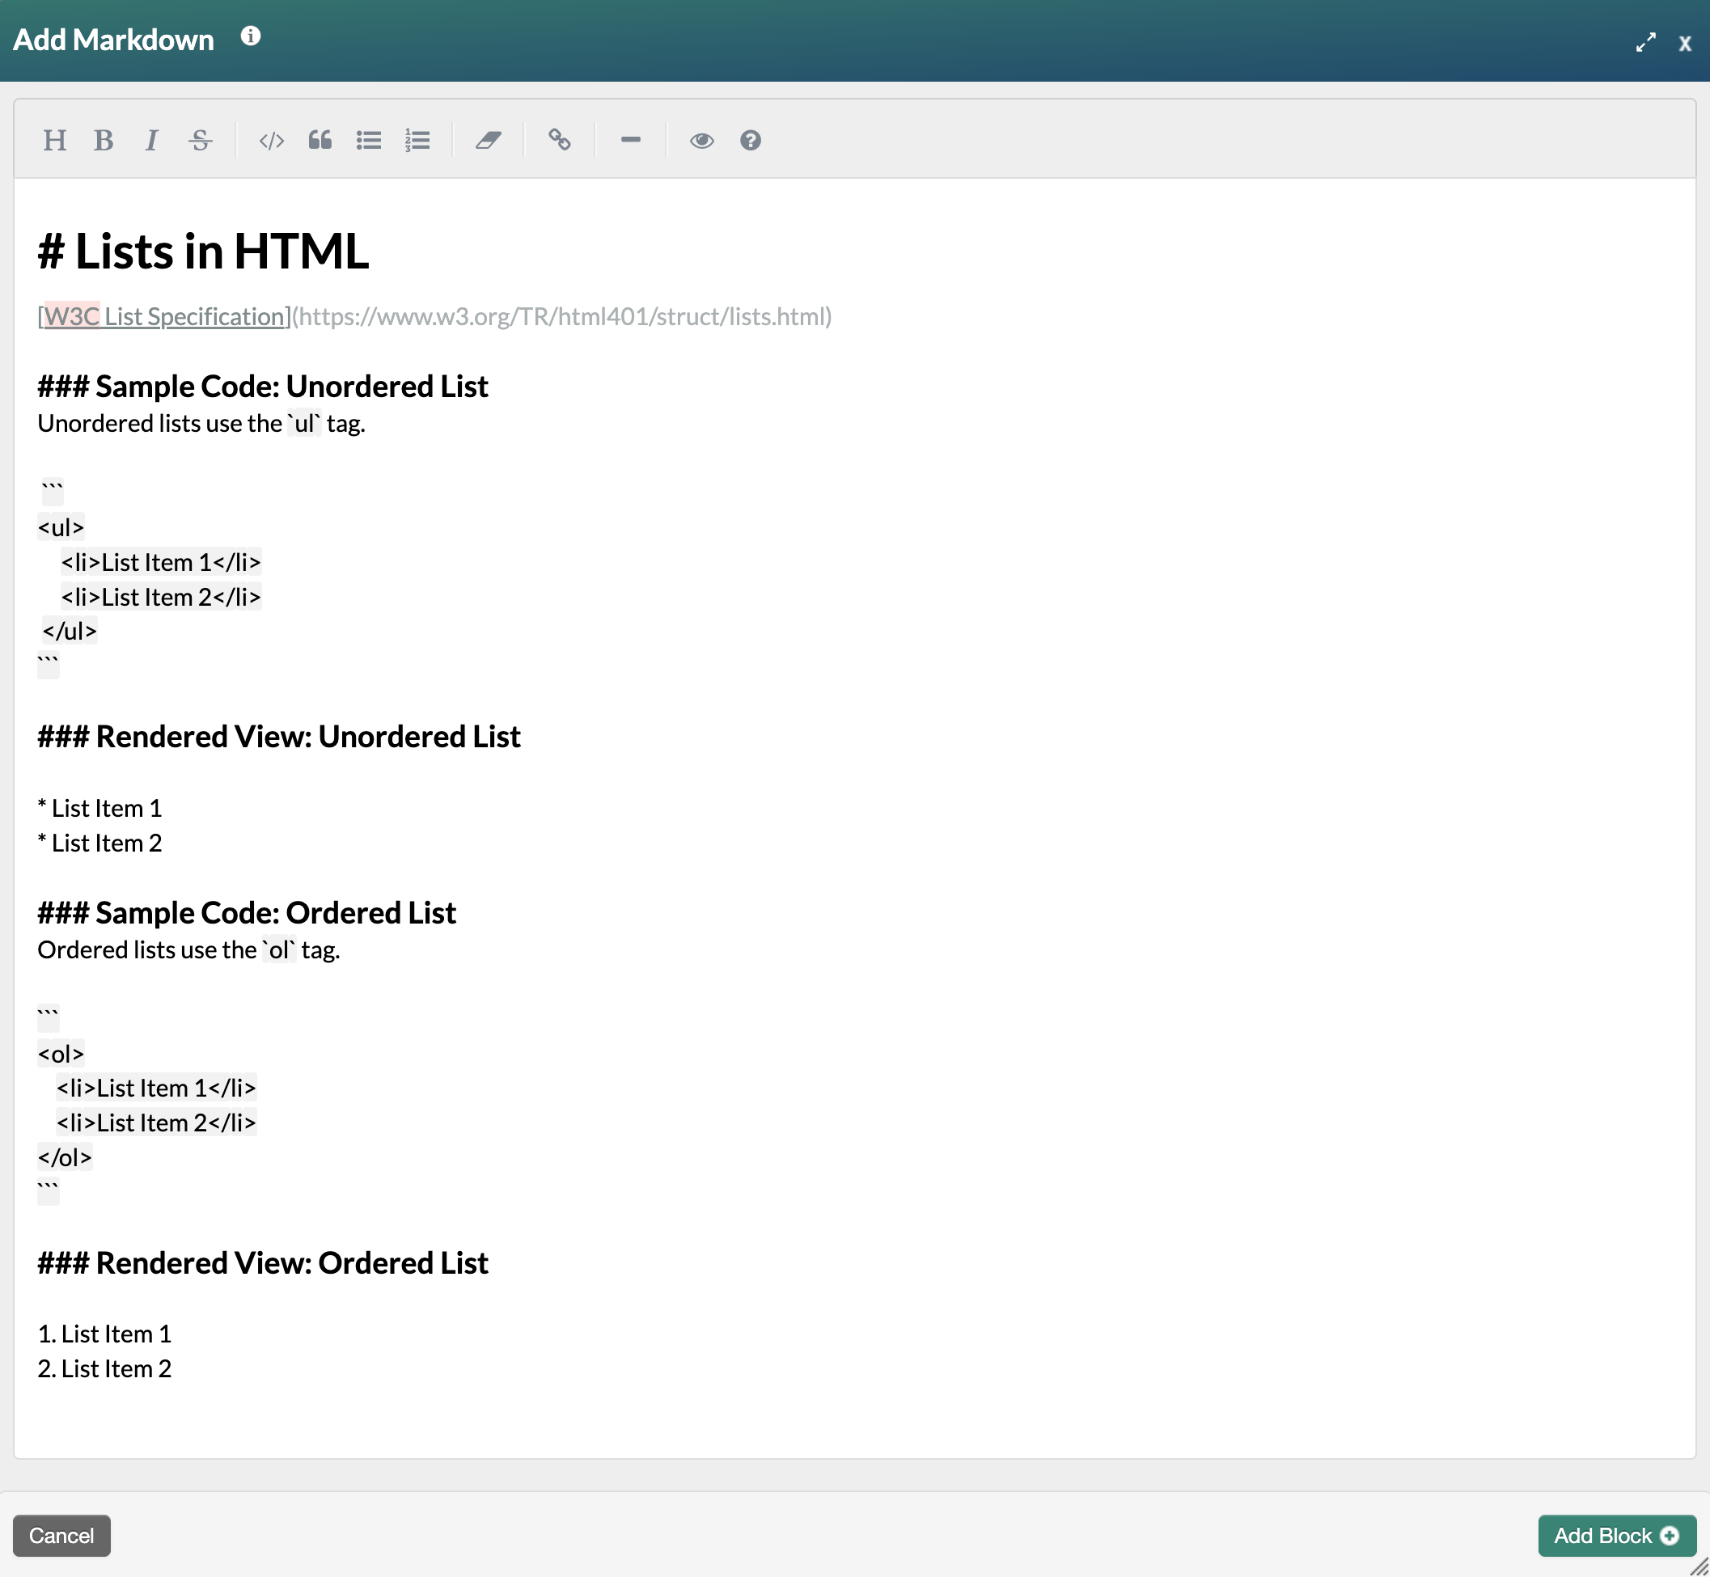The width and height of the screenshot is (1710, 1577).
Task: Insert a blockquote
Action: pyautogui.click(x=320, y=140)
